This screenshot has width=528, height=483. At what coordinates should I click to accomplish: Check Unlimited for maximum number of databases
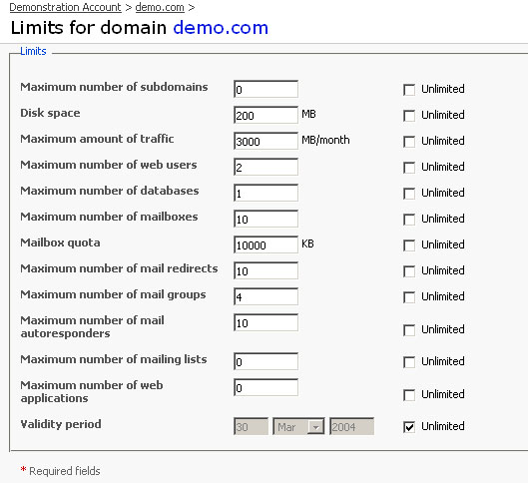click(409, 194)
